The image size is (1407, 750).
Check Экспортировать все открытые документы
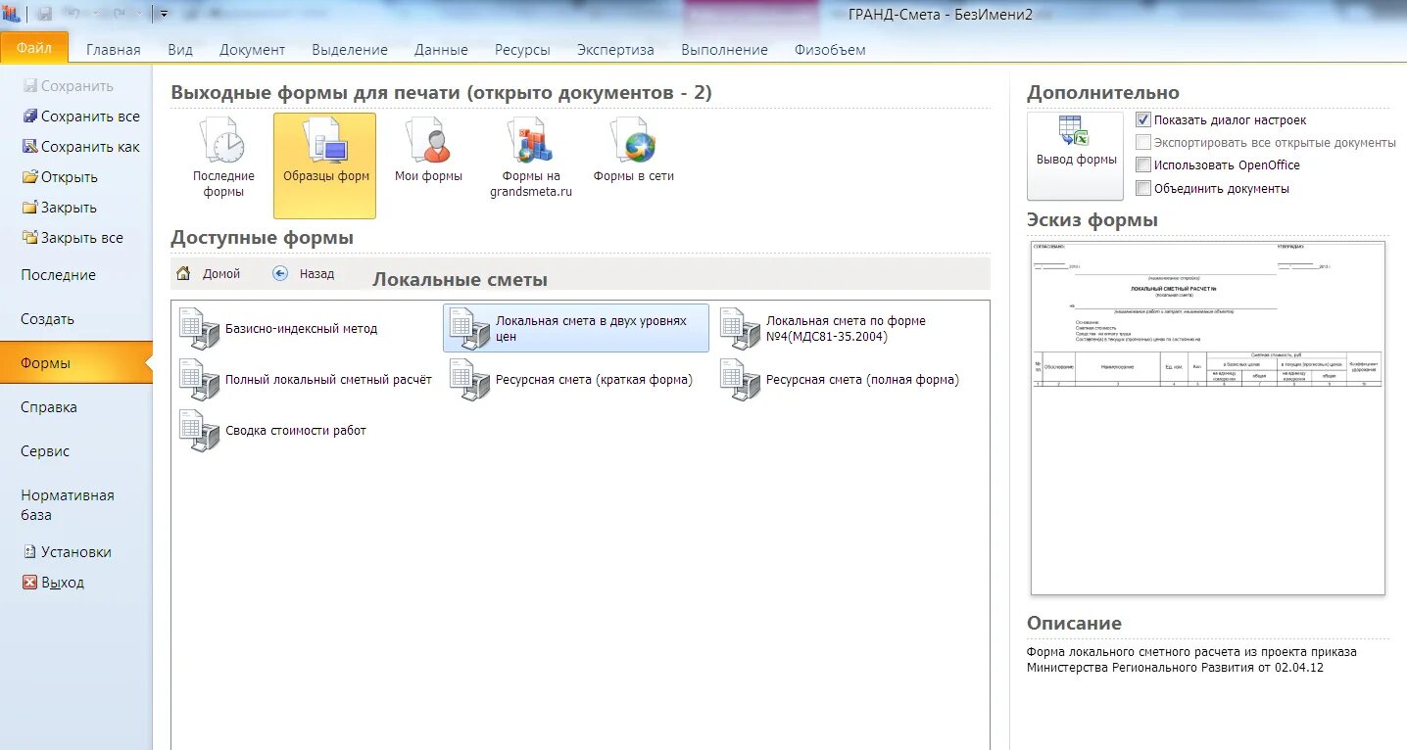1143,142
